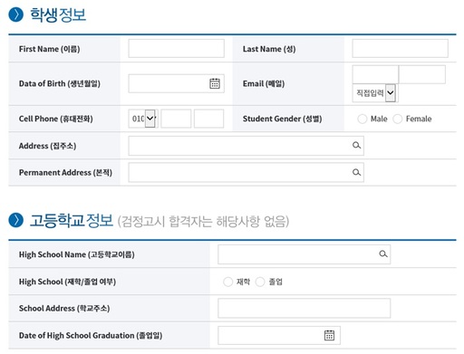Click the 고등학교 정보 heading text
This screenshot has width=464, height=354.
(72, 220)
